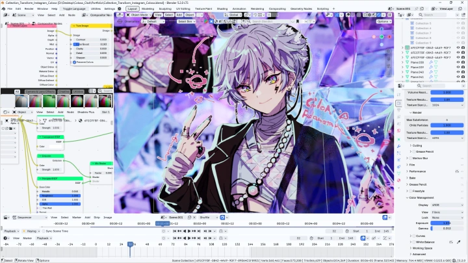Adjust the Gamma slider
The width and height of the screenshot is (468, 263).
[447, 228]
